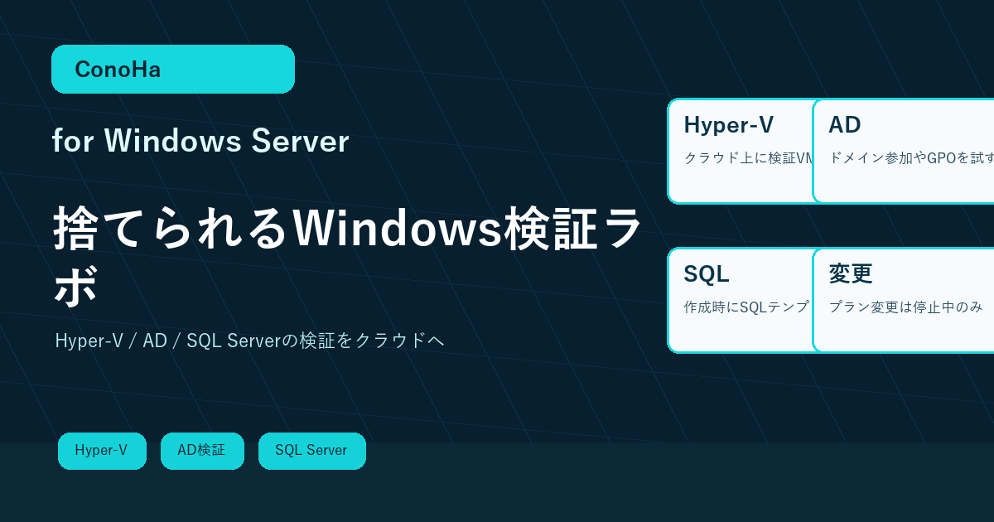Click the text クラウド上に検証VM
Screen dimensions: 994x522
[x=749, y=157]
